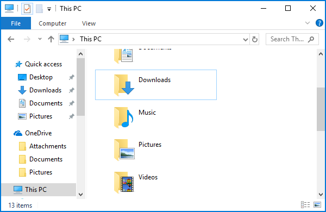Click the pin icon next to Documents
326x212 pixels.
coord(72,103)
